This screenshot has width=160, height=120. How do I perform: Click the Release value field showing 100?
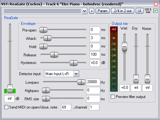(x=95, y=55)
